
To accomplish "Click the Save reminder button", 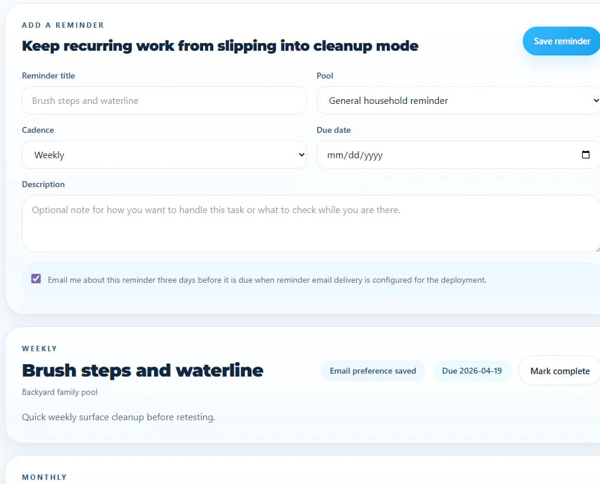I will click(562, 41).
